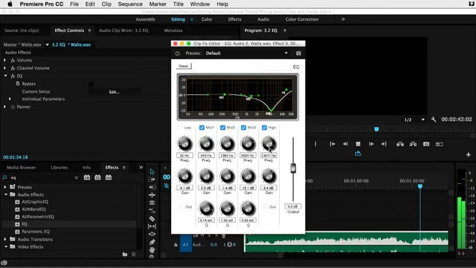
Task: Uncheck the High band checkbox
Action: pos(264,128)
